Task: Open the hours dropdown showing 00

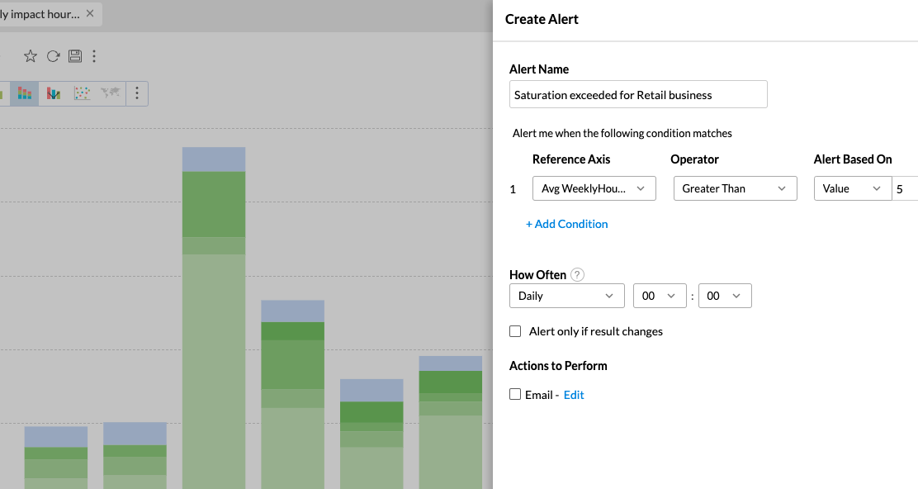Action: tap(660, 295)
